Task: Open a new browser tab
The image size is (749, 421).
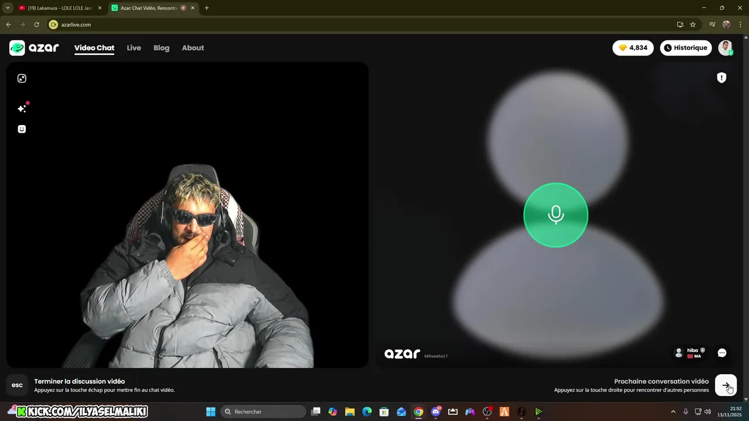Action: coord(207,8)
